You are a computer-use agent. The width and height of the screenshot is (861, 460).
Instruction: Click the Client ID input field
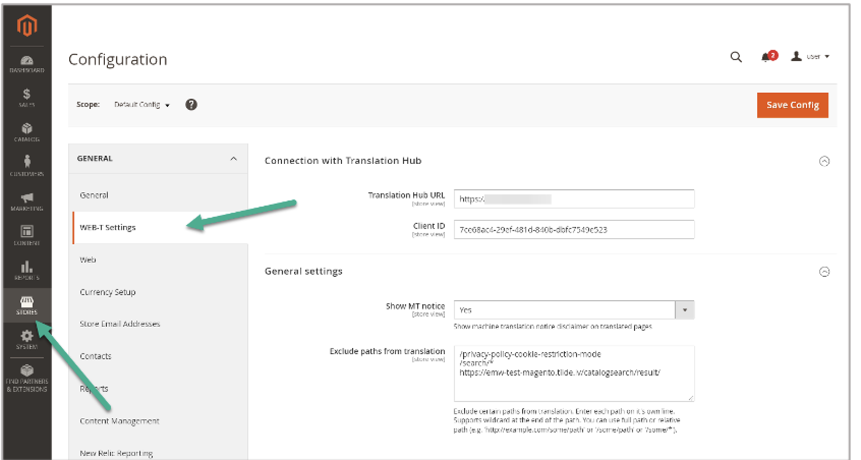tap(574, 229)
